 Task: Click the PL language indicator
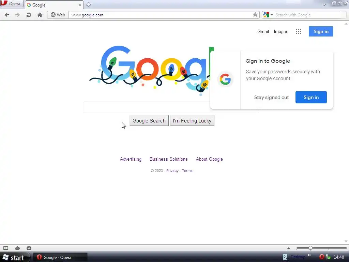285,257
